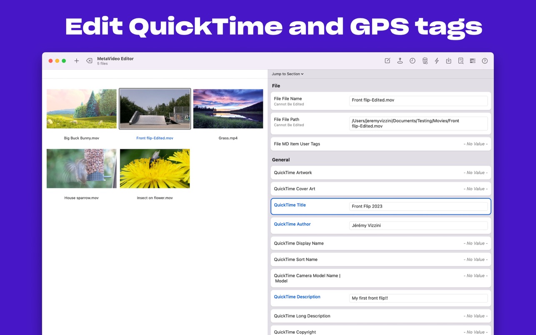This screenshot has width=536, height=335.
Task: Click the QuickTime Title input field
Action: [418, 206]
